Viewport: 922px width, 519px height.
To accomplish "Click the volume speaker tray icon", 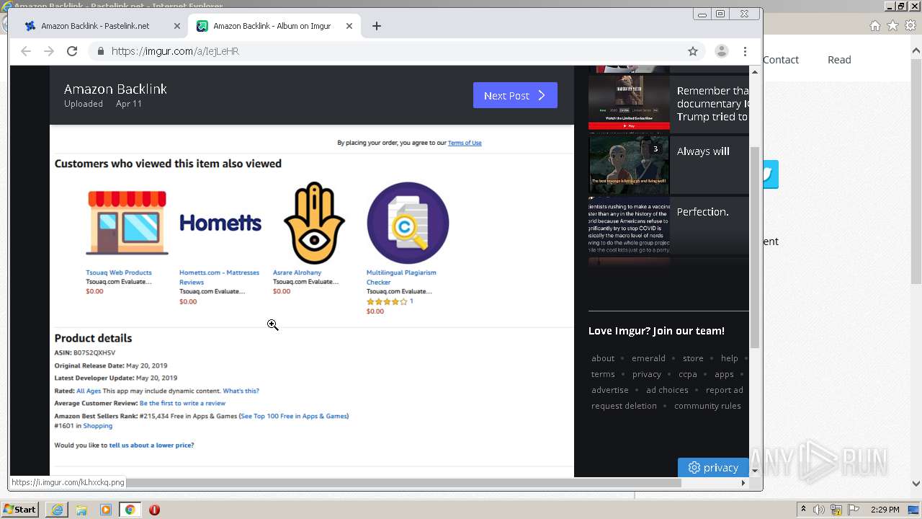I will click(x=820, y=510).
